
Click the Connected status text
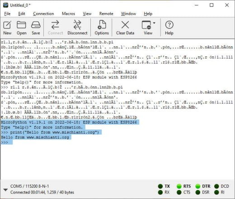pos(42,192)
